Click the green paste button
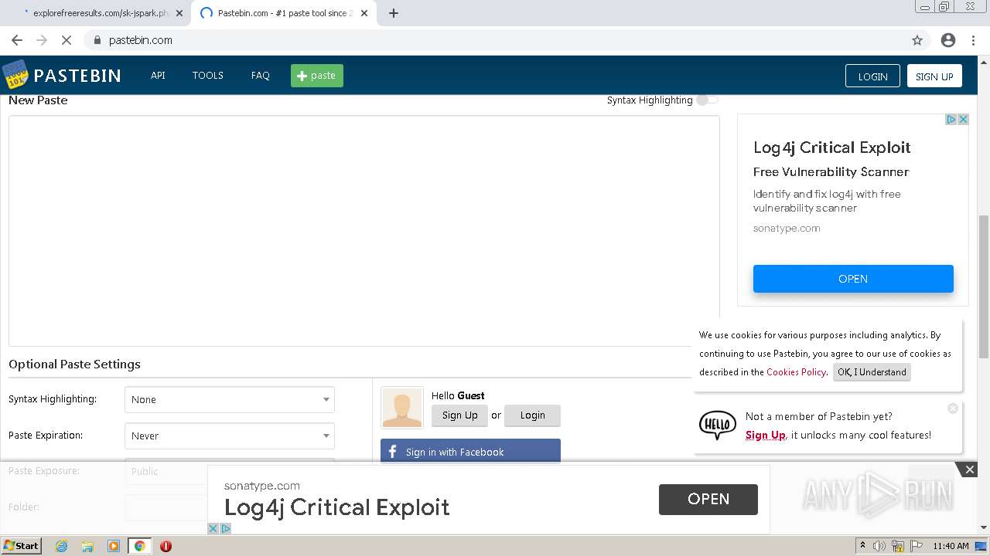 pos(317,76)
